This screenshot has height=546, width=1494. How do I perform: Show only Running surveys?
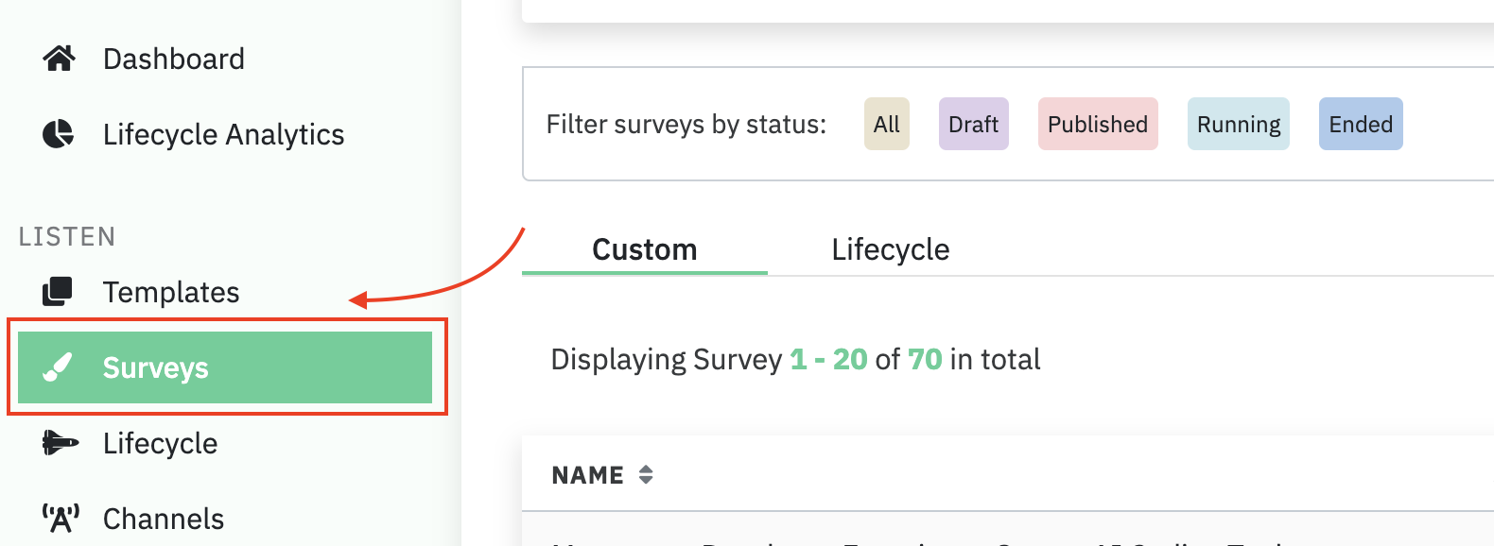tap(1238, 124)
